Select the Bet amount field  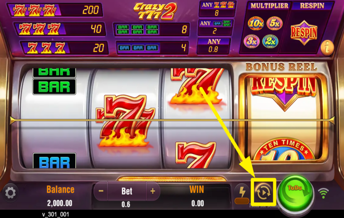point(127,195)
